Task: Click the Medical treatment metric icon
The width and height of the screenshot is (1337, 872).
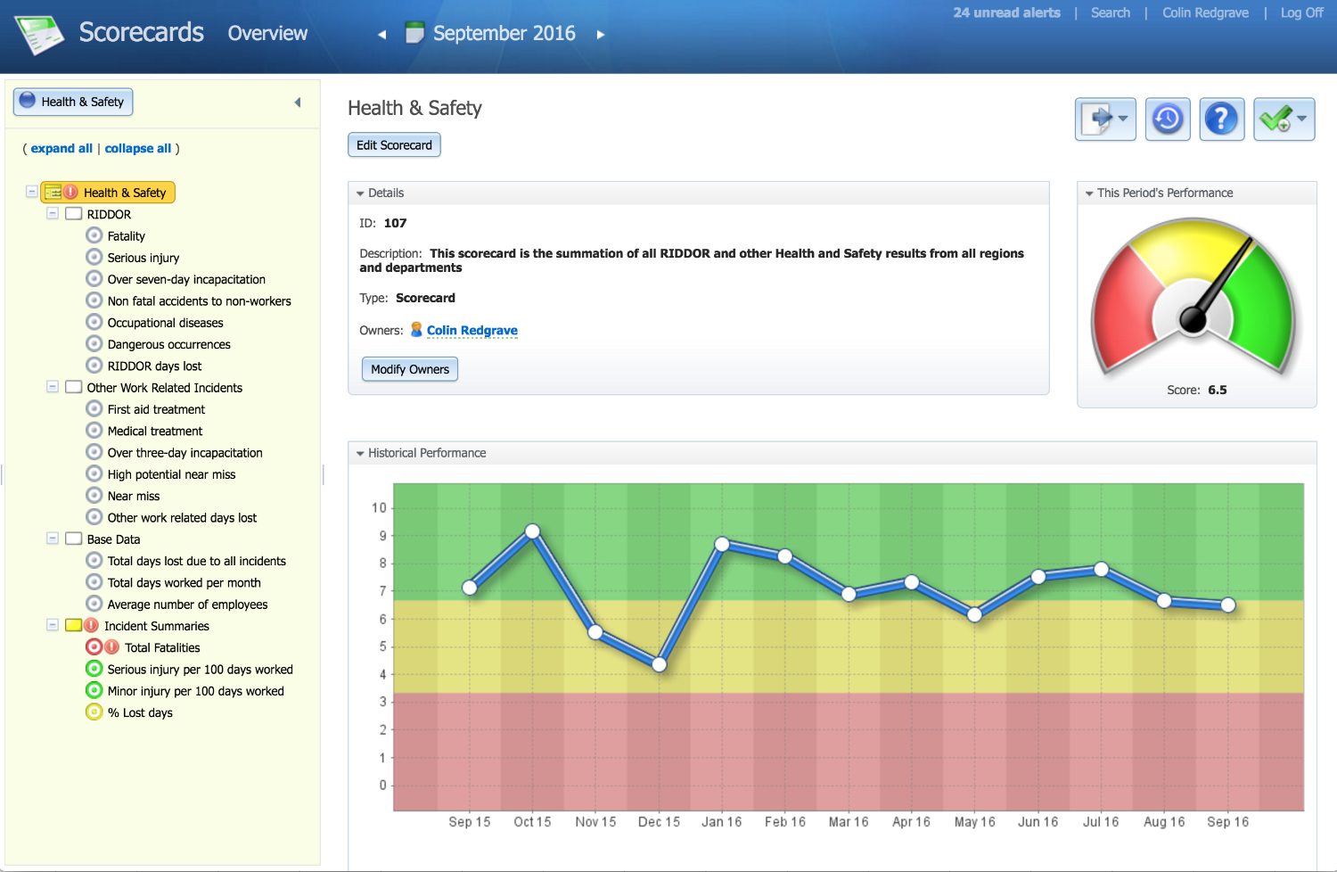Action: pyautogui.click(x=94, y=430)
